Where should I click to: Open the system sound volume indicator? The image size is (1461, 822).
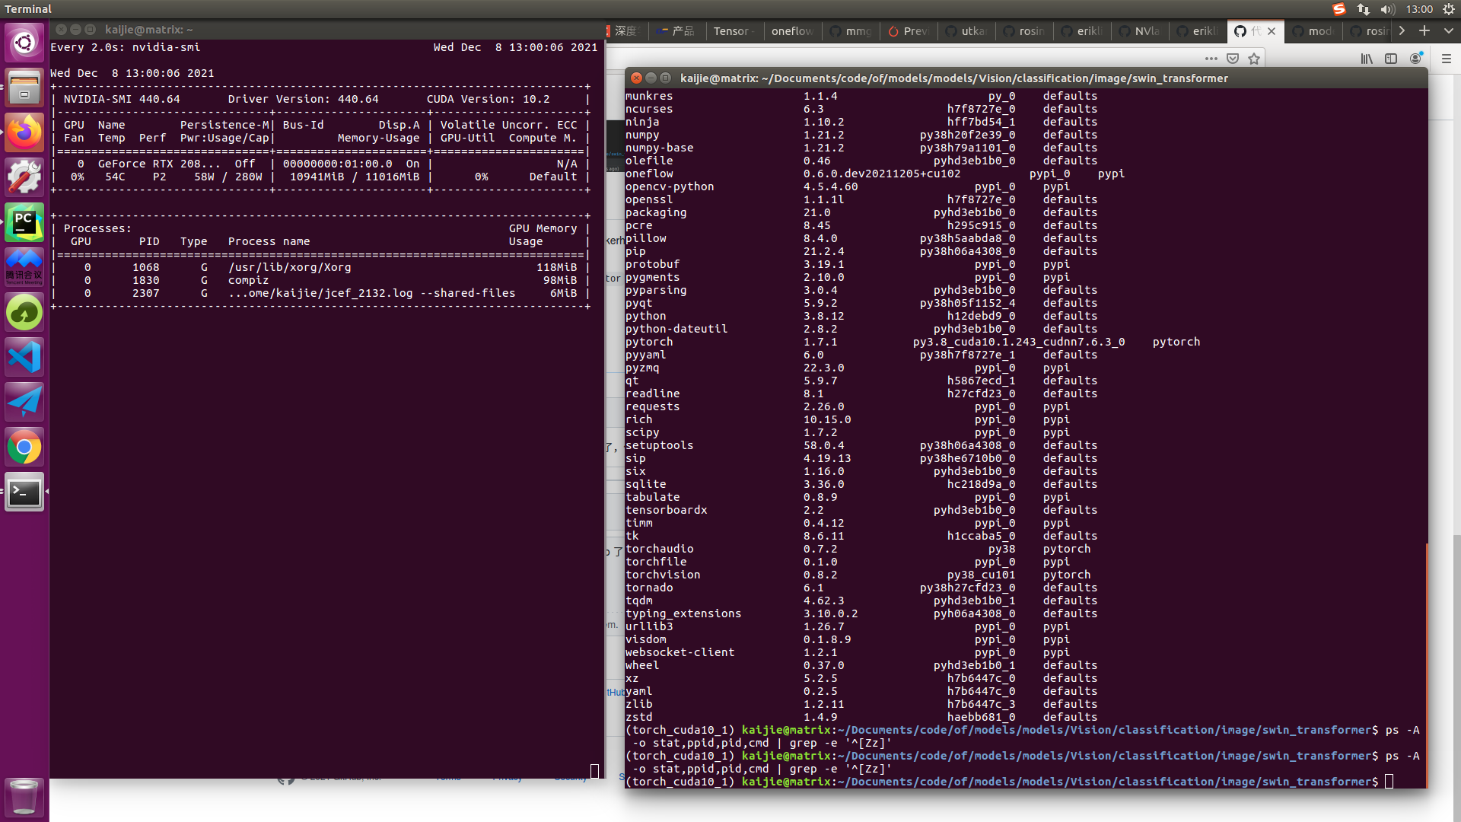point(1387,9)
